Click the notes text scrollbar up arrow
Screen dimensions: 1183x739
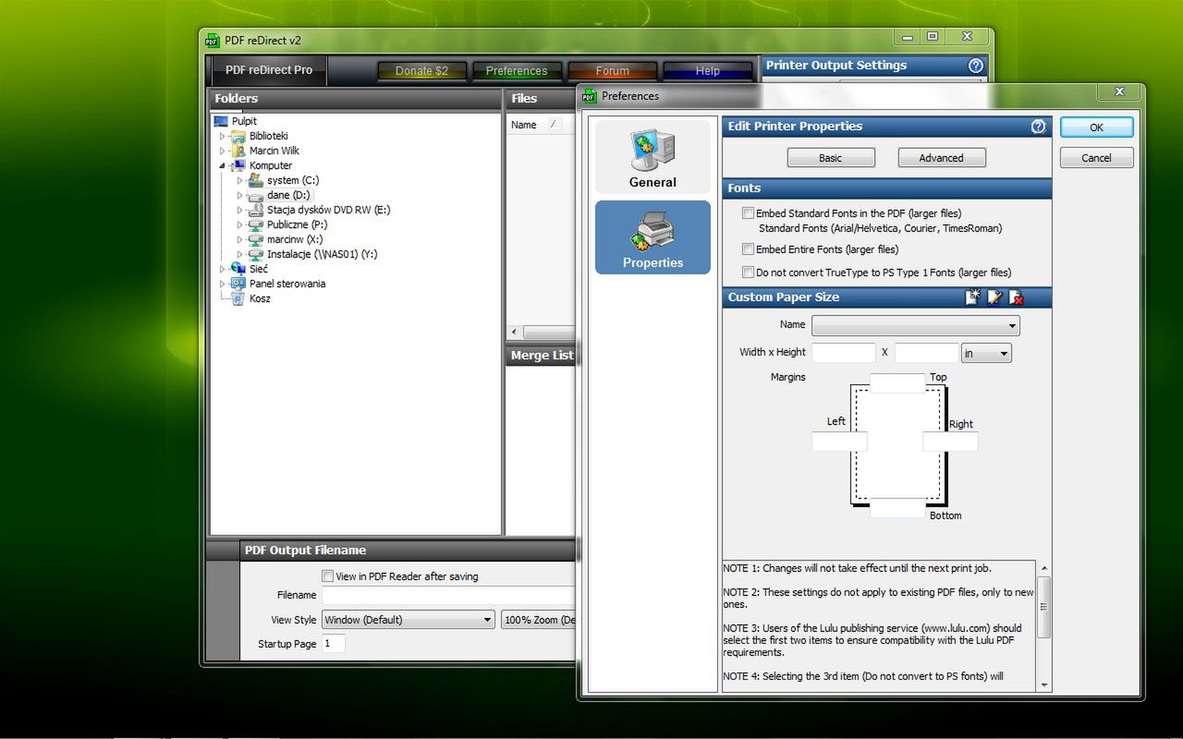point(1044,569)
